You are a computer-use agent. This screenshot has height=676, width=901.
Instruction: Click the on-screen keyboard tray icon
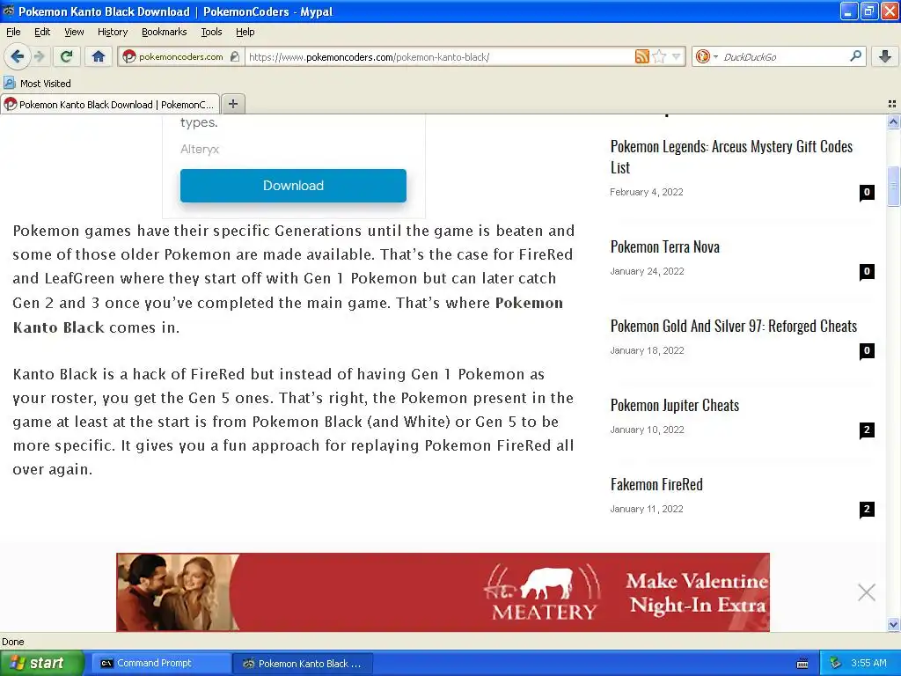tap(802, 664)
